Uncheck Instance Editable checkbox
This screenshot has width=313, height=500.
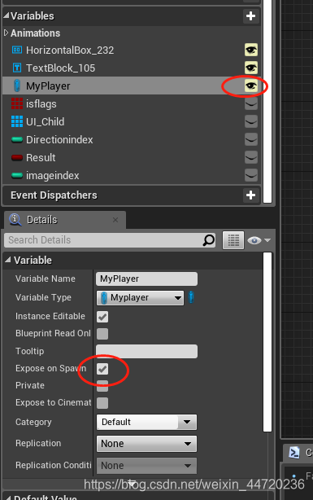coord(102,317)
